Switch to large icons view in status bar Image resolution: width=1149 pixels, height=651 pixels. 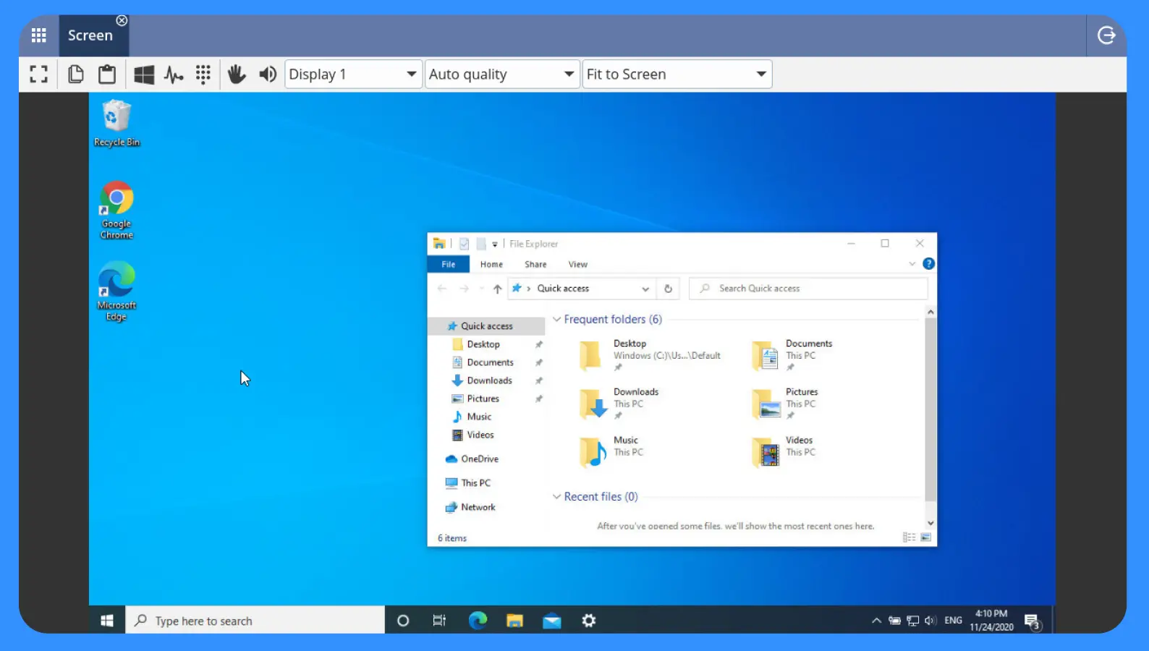click(x=925, y=537)
